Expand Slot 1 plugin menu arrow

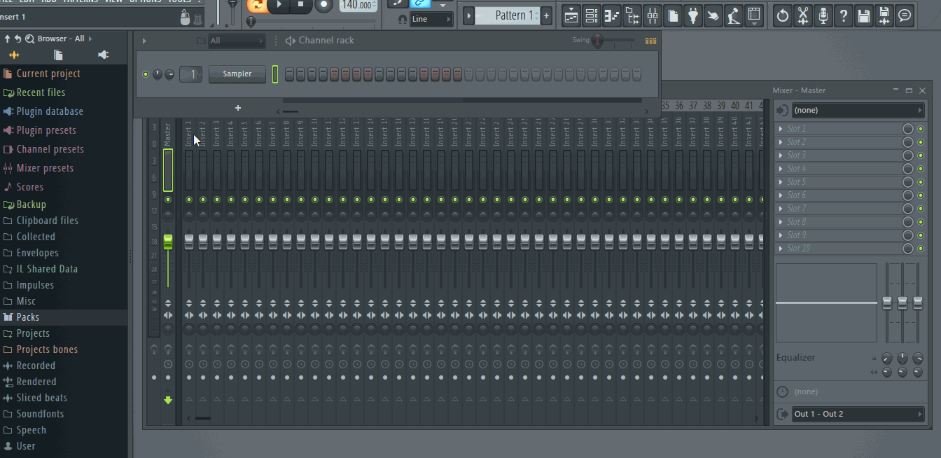pos(781,129)
